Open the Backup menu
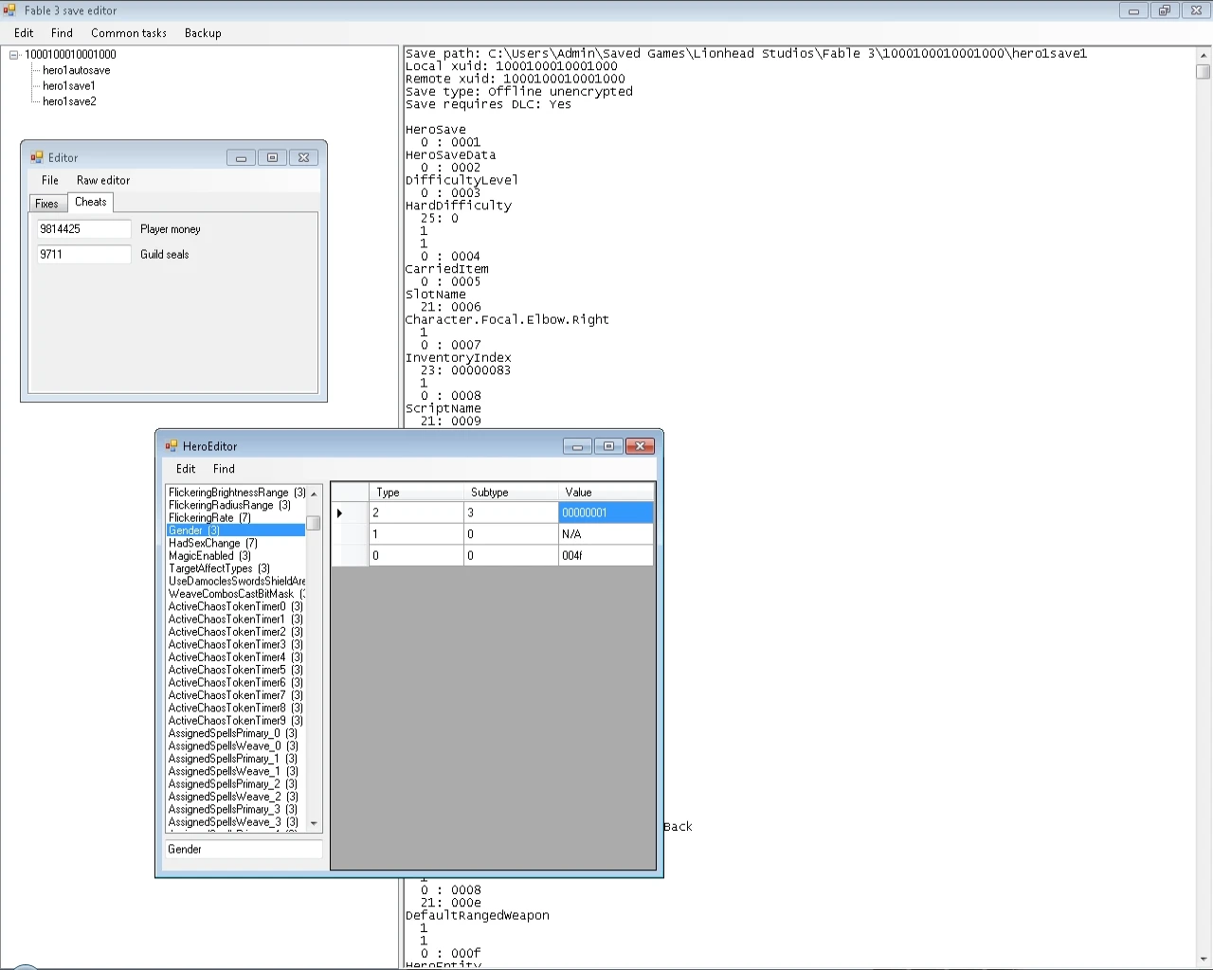 point(203,33)
